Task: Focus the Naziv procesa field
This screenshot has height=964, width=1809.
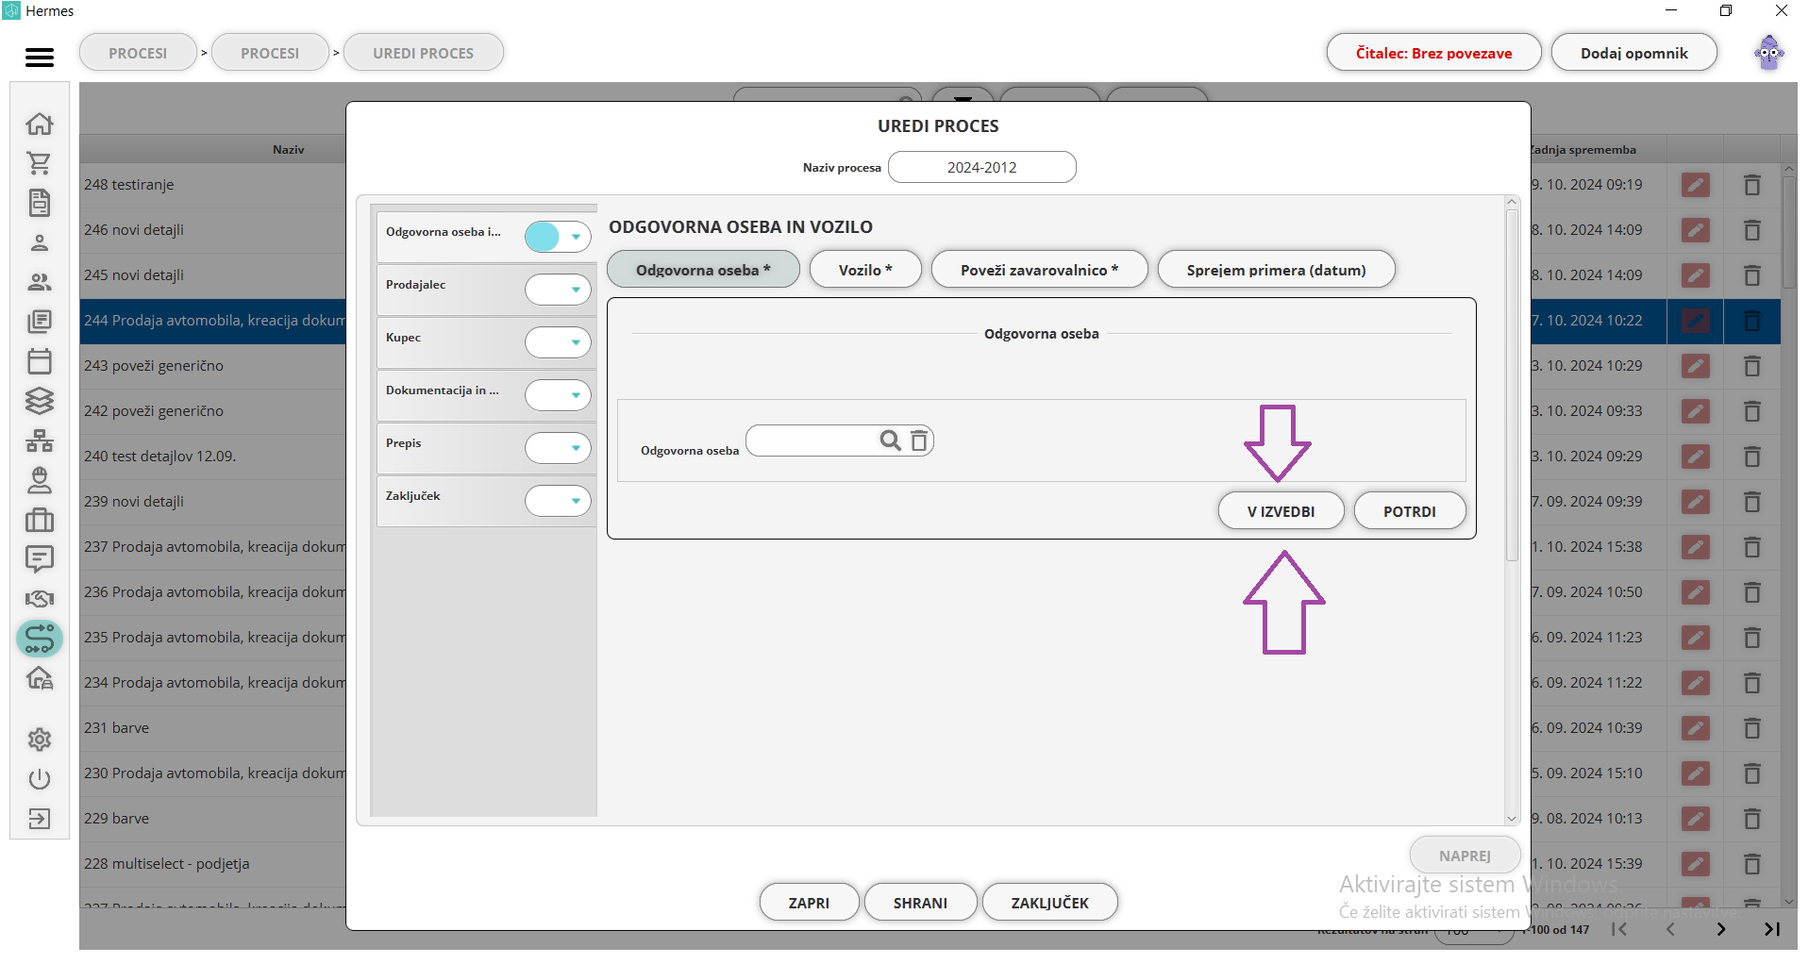Action: (981, 167)
